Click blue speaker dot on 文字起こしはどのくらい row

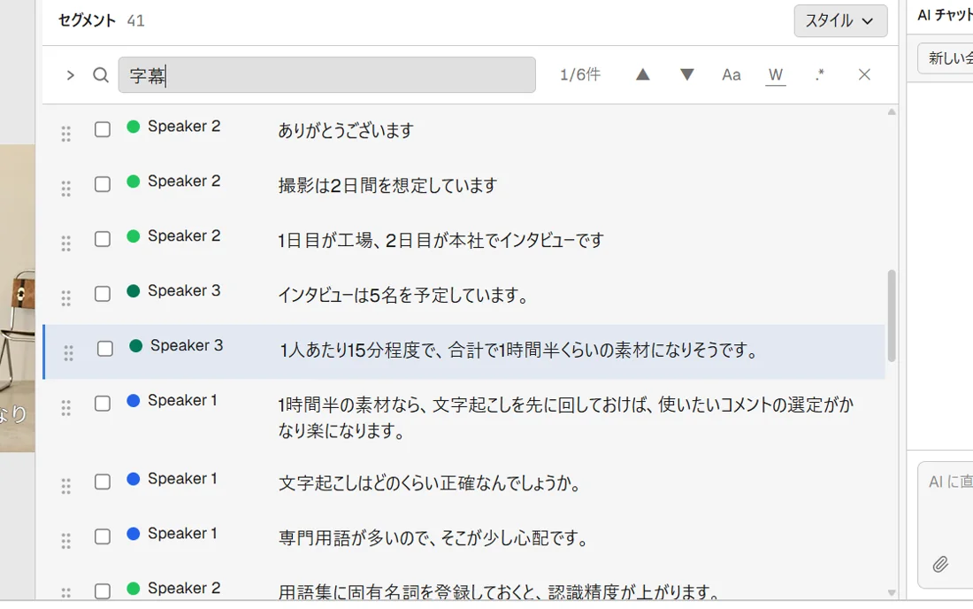133,479
